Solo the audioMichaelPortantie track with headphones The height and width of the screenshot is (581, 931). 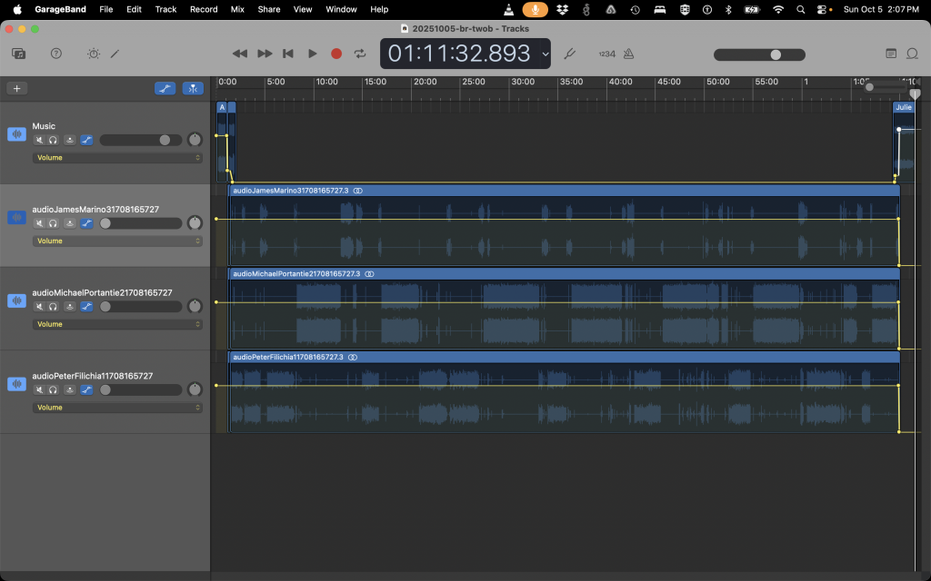[54, 307]
